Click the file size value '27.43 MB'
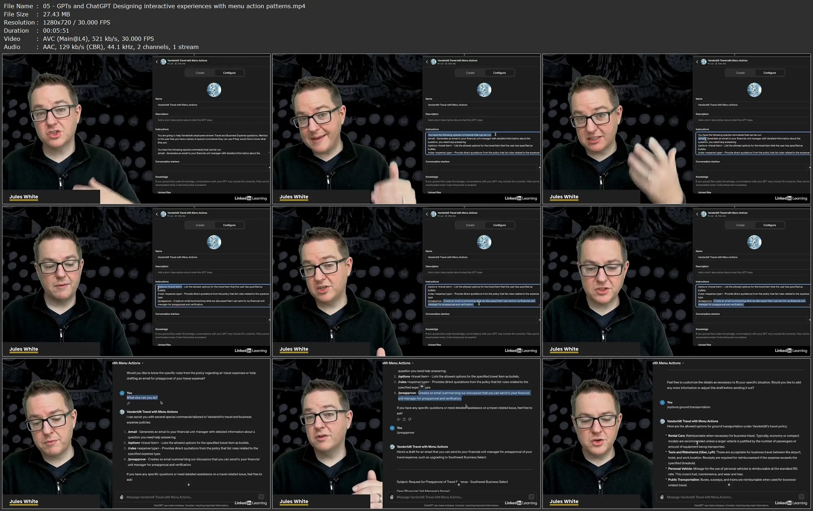This screenshot has height=511, width=813. [57, 14]
